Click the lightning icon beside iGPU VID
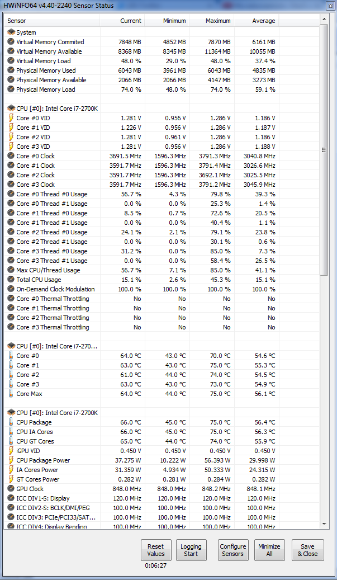 coord(11,451)
